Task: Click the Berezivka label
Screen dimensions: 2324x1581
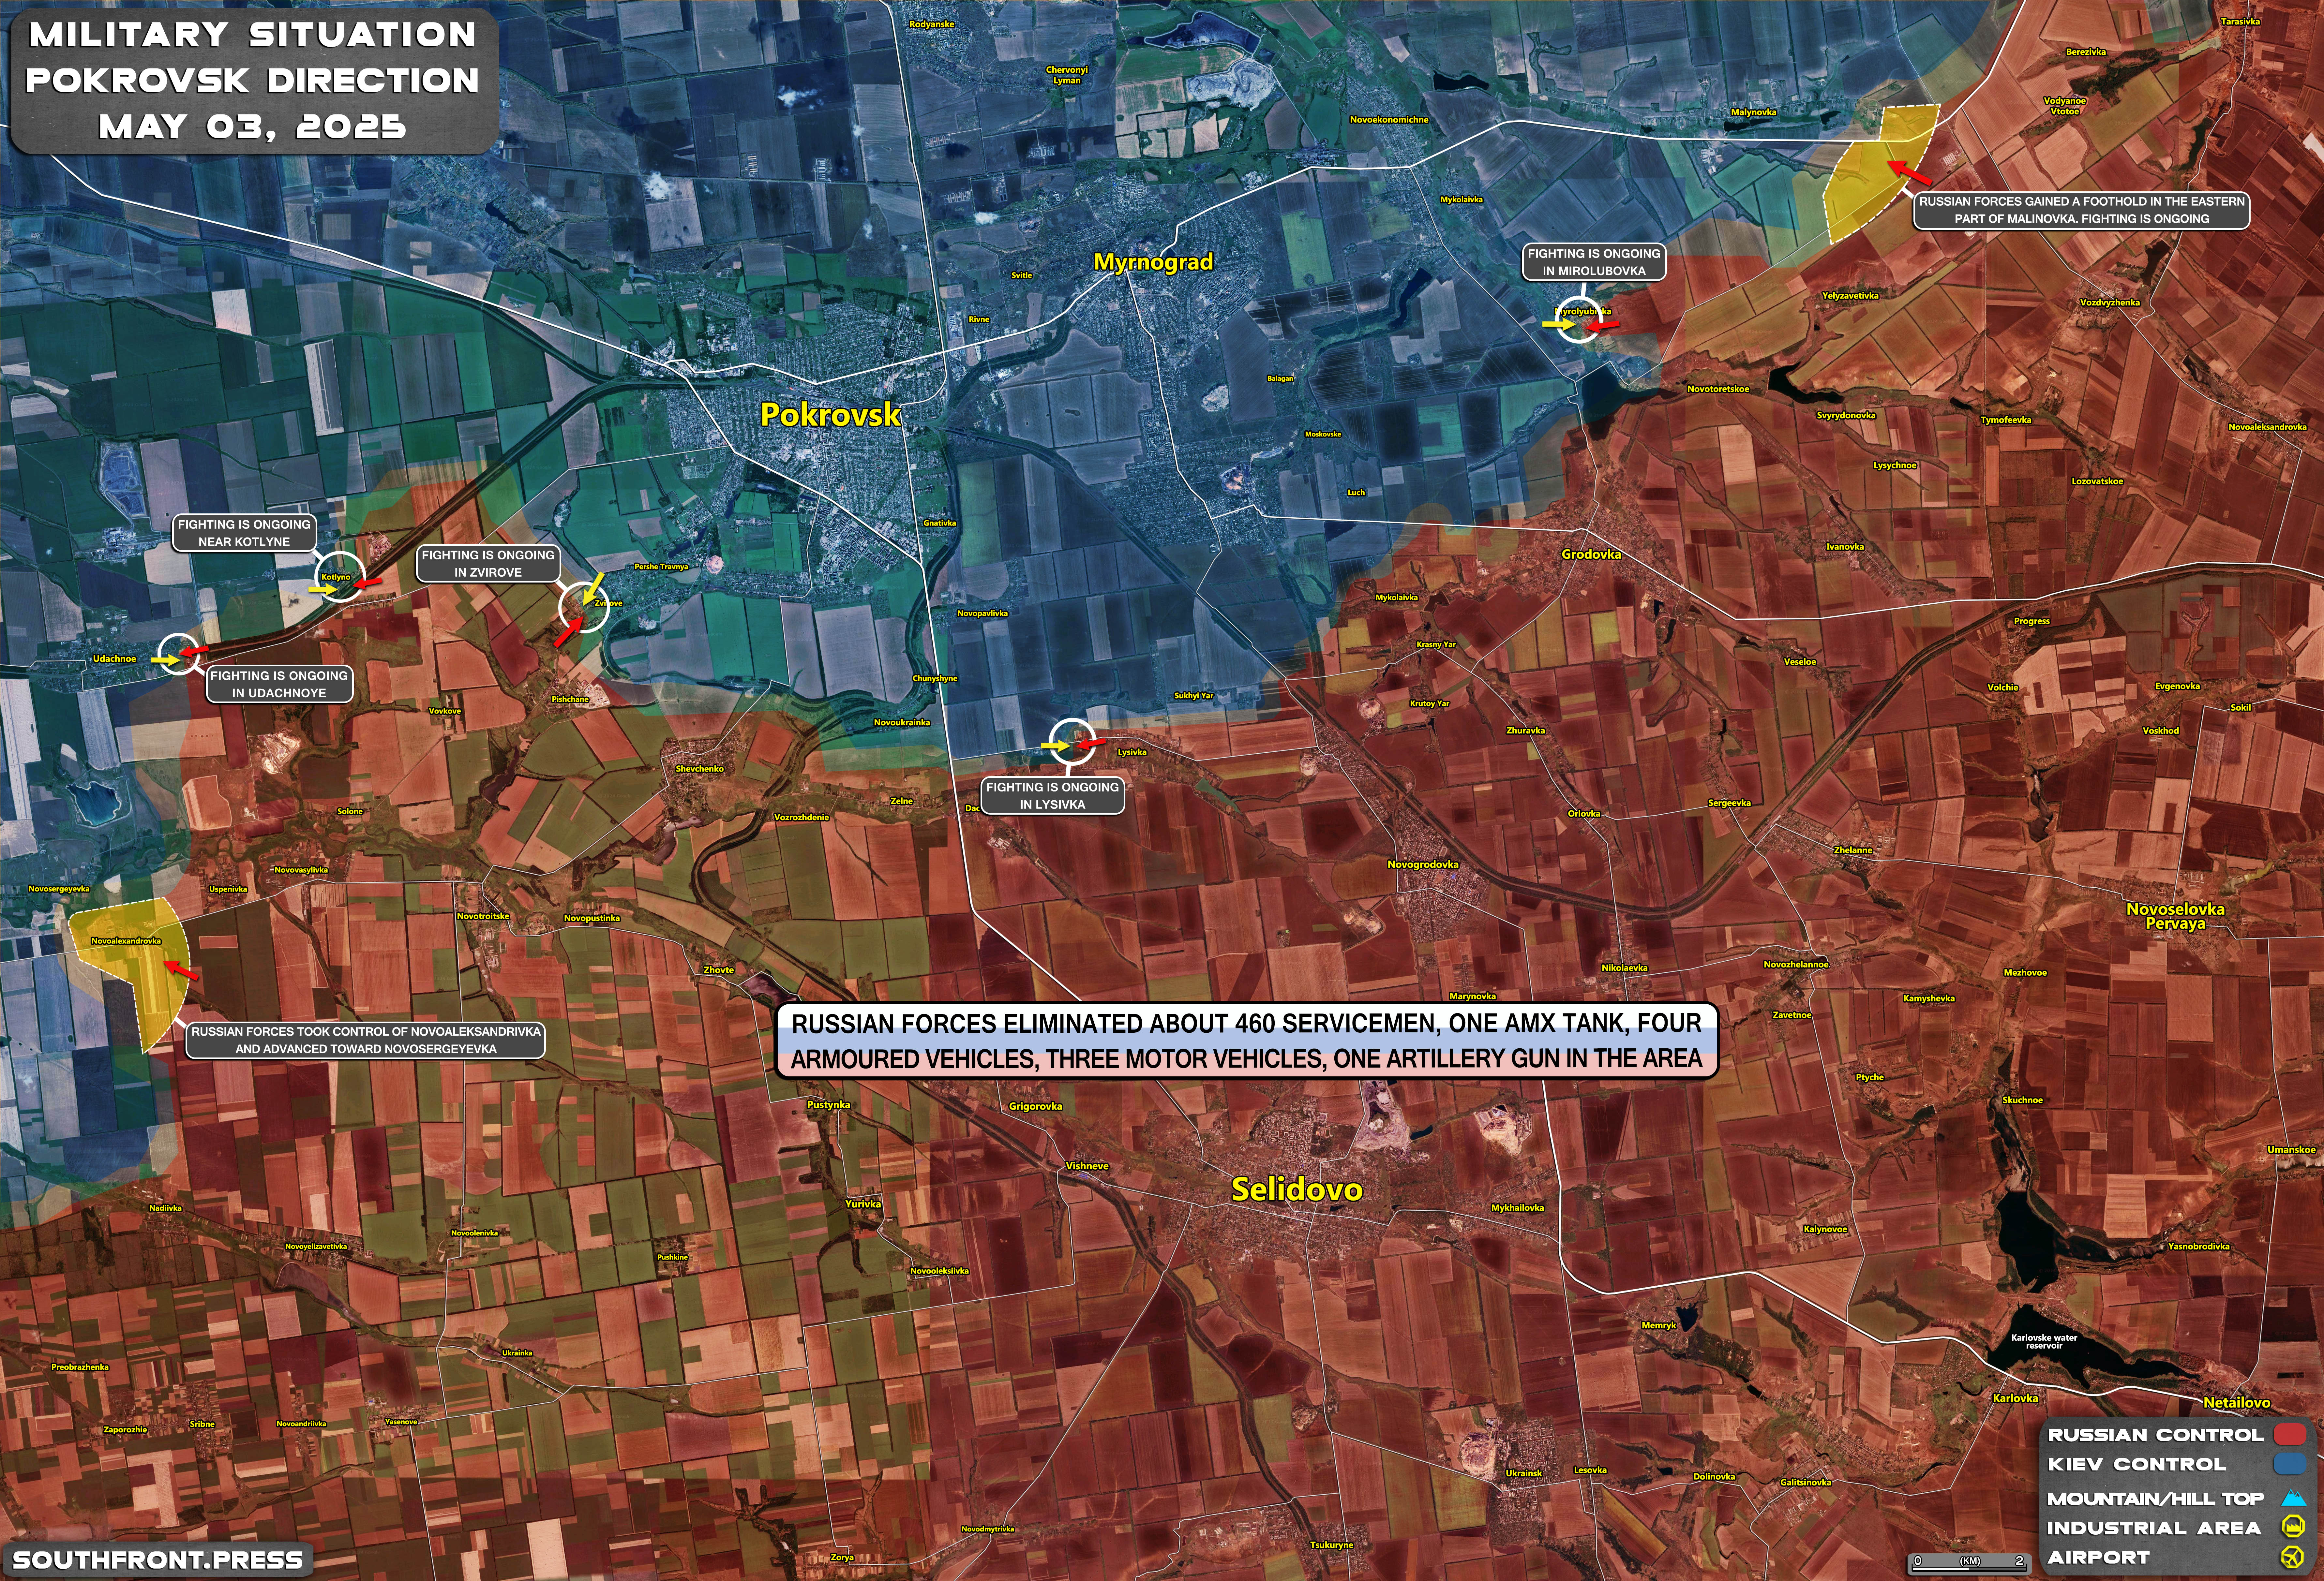Action: pyautogui.click(x=2086, y=52)
